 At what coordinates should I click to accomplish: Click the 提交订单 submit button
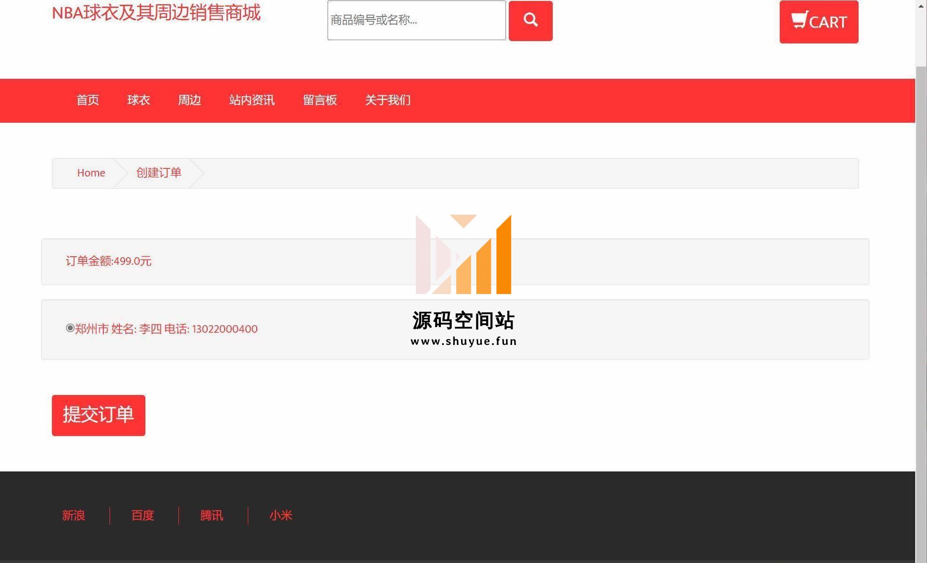99,415
